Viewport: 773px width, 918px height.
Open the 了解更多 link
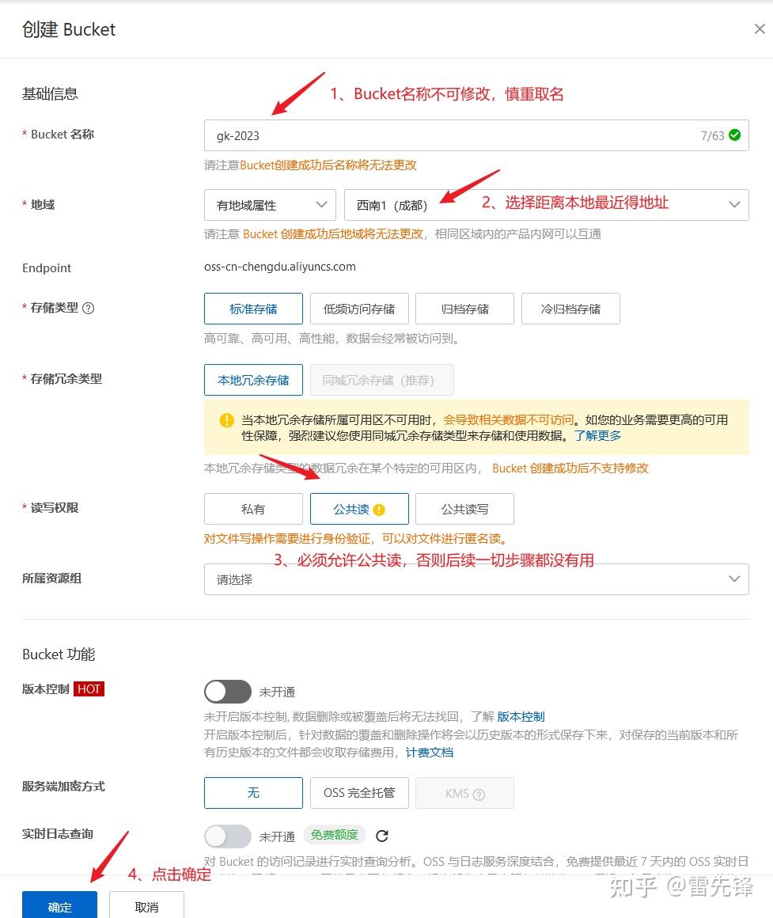[598, 435]
